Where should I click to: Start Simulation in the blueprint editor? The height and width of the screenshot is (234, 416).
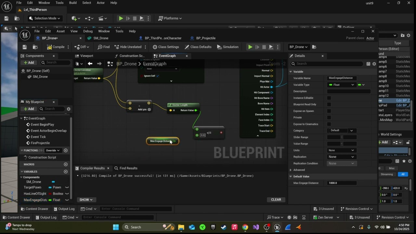[227, 47]
